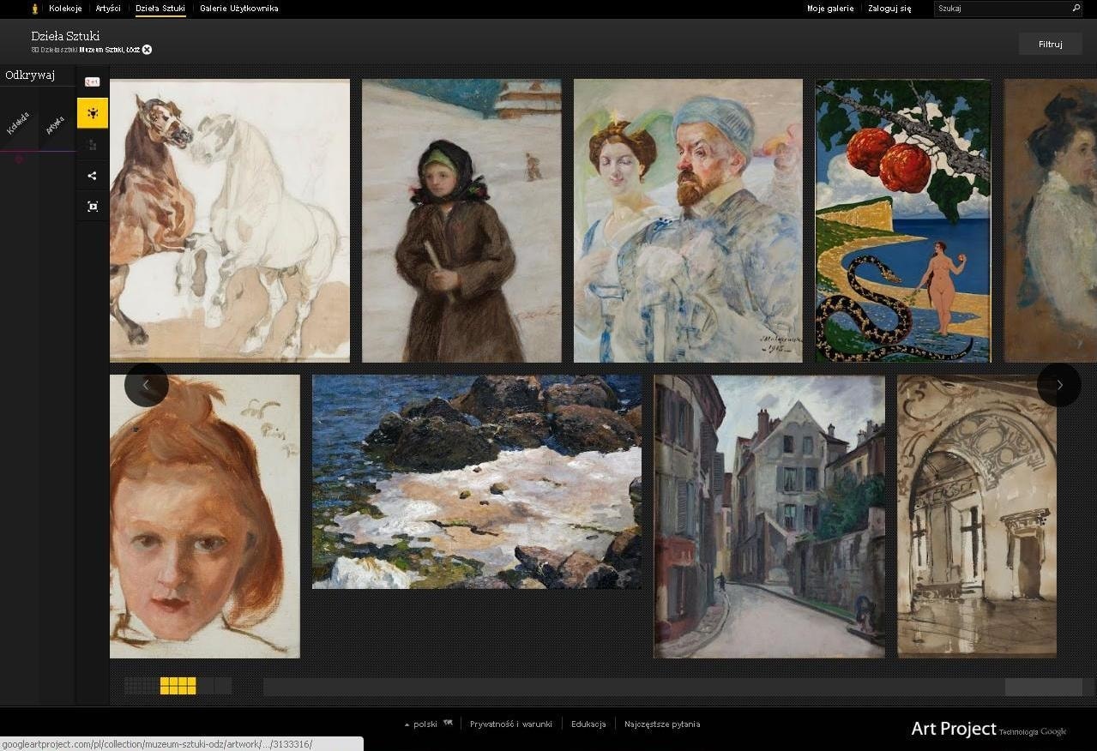Select the Kolekcja discover tab
This screenshot has height=751, width=1097.
[x=18, y=123]
